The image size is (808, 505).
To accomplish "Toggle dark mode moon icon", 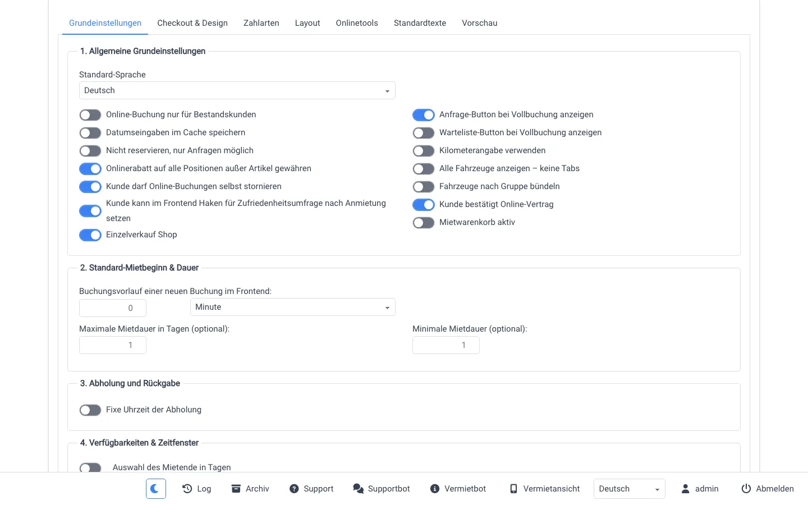I will click(x=156, y=489).
